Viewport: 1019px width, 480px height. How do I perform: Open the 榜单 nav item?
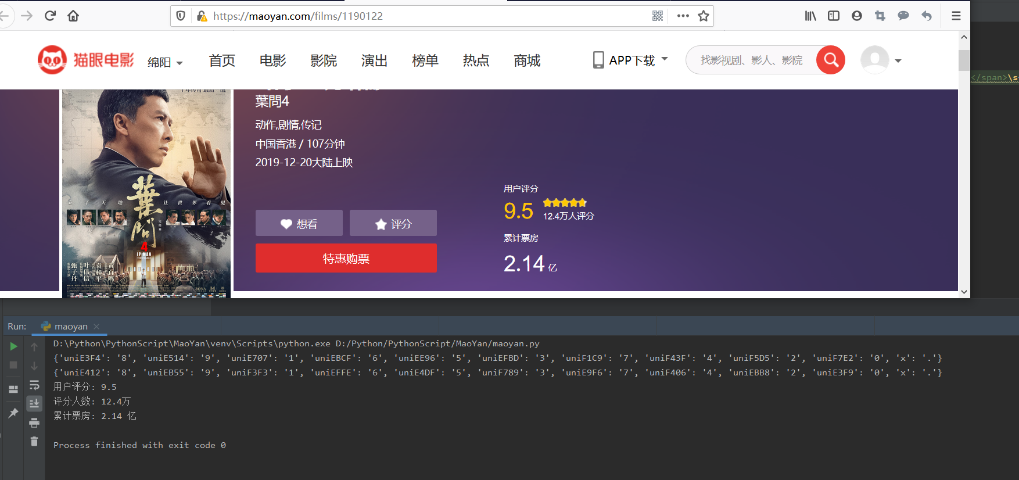(425, 60)
